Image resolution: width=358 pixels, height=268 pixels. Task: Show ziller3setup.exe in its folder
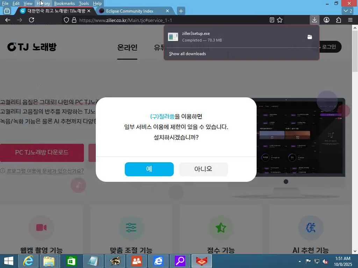310,37
